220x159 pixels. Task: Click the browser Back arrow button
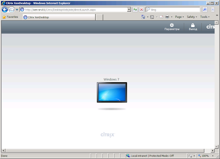tap(4, 10)
